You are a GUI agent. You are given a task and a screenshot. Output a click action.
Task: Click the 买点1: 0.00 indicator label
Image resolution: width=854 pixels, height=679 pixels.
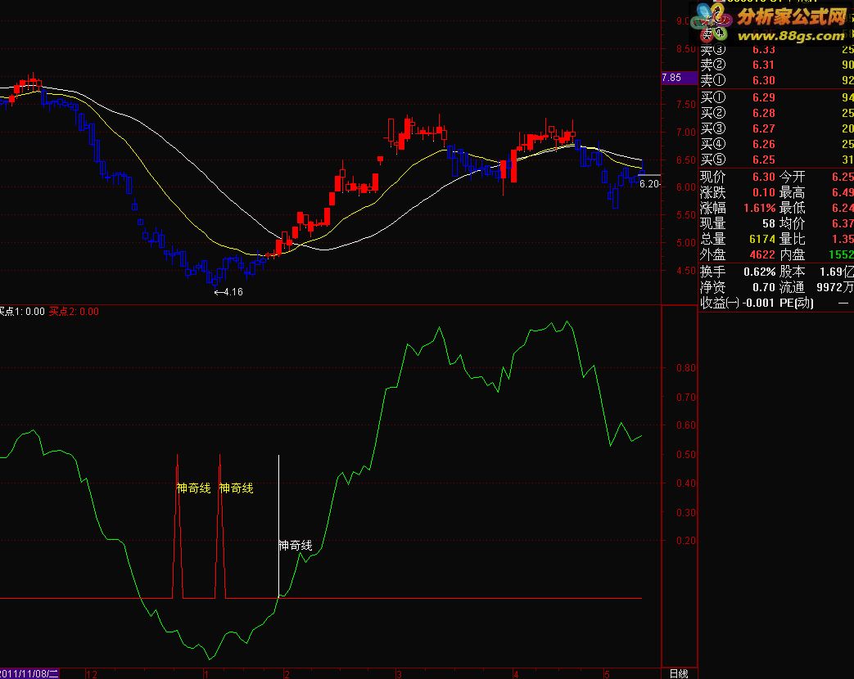tap(22, 312)
